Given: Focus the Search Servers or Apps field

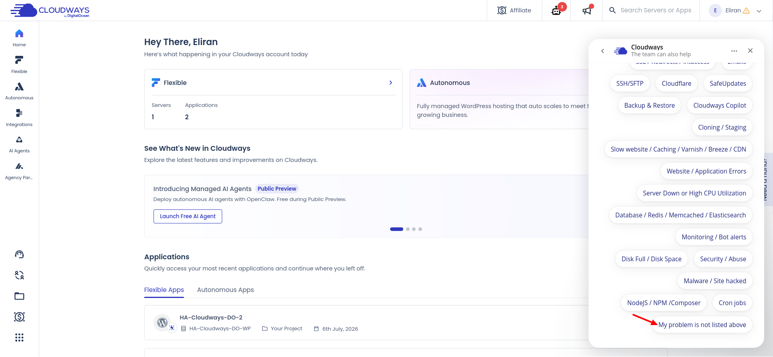Looking at the screenshot, I should (x=656, y=10).
